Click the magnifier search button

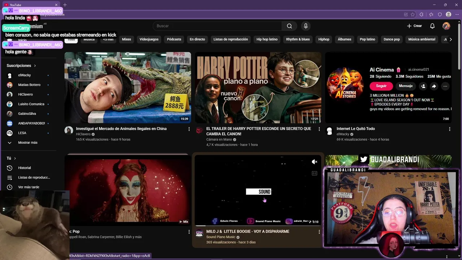pyautogui.click(x=289, y=26)
